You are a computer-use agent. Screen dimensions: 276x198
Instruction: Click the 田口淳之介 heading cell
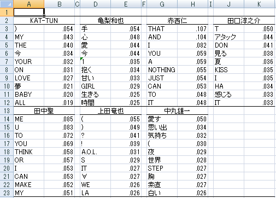(244, 20)
